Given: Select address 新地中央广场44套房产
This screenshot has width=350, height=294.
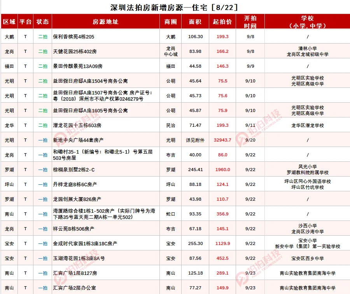Looking at the screenshot, I should click(x=78, y=140).
